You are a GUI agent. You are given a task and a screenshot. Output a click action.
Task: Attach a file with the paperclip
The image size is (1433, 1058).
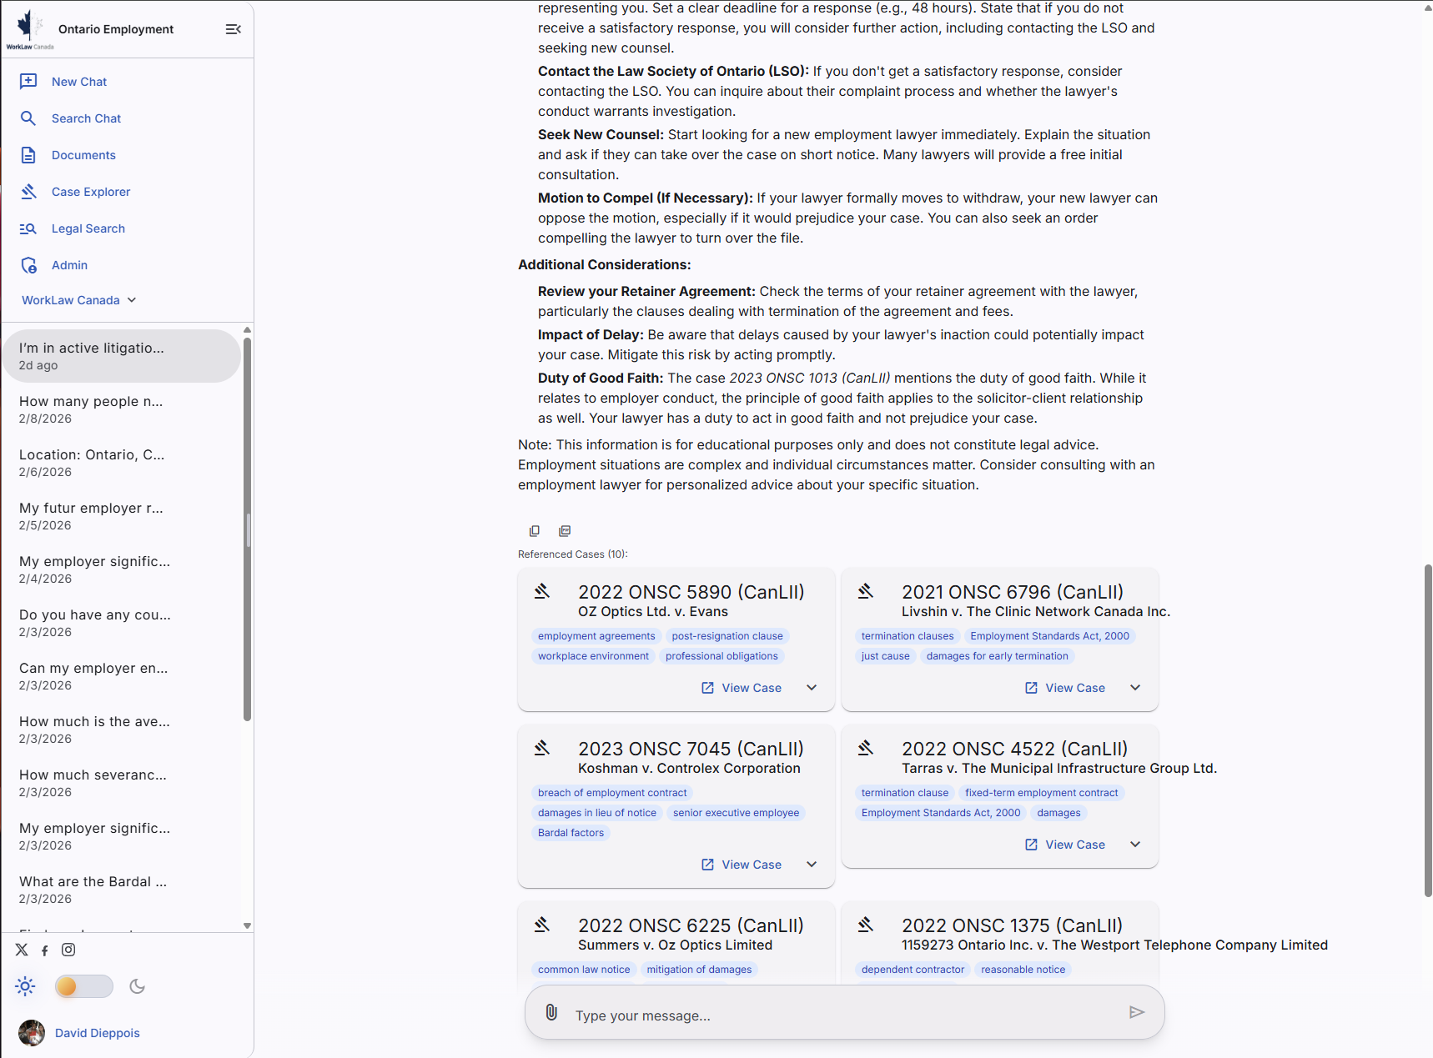[551, 1012]
